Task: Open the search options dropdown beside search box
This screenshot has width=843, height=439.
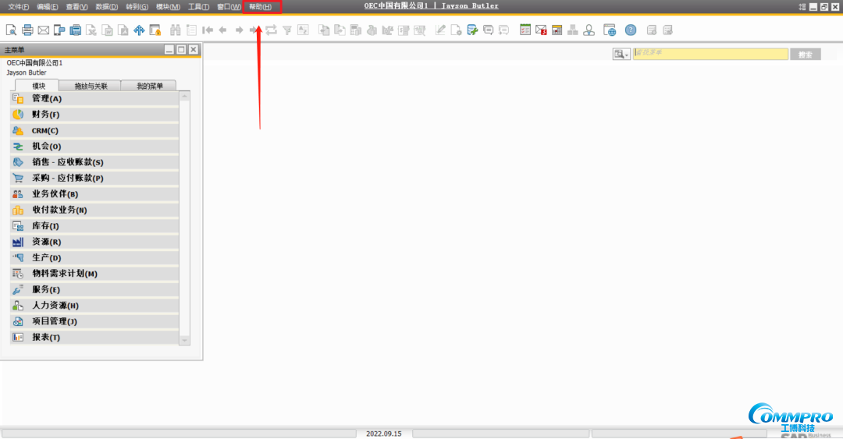Action: pyautogui.click(x=621, y=54)
